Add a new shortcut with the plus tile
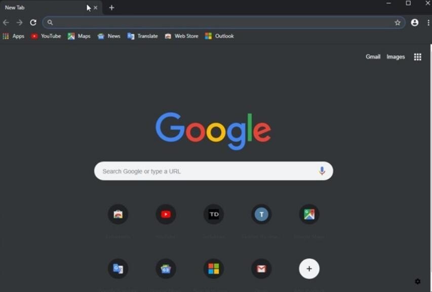Screen dimensions: 432x292 pyautogui.click(x=309, y=269)
